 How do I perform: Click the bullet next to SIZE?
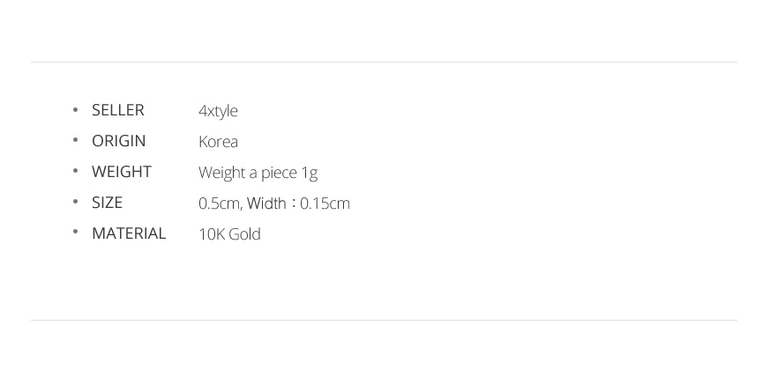(x=75, y=202)
